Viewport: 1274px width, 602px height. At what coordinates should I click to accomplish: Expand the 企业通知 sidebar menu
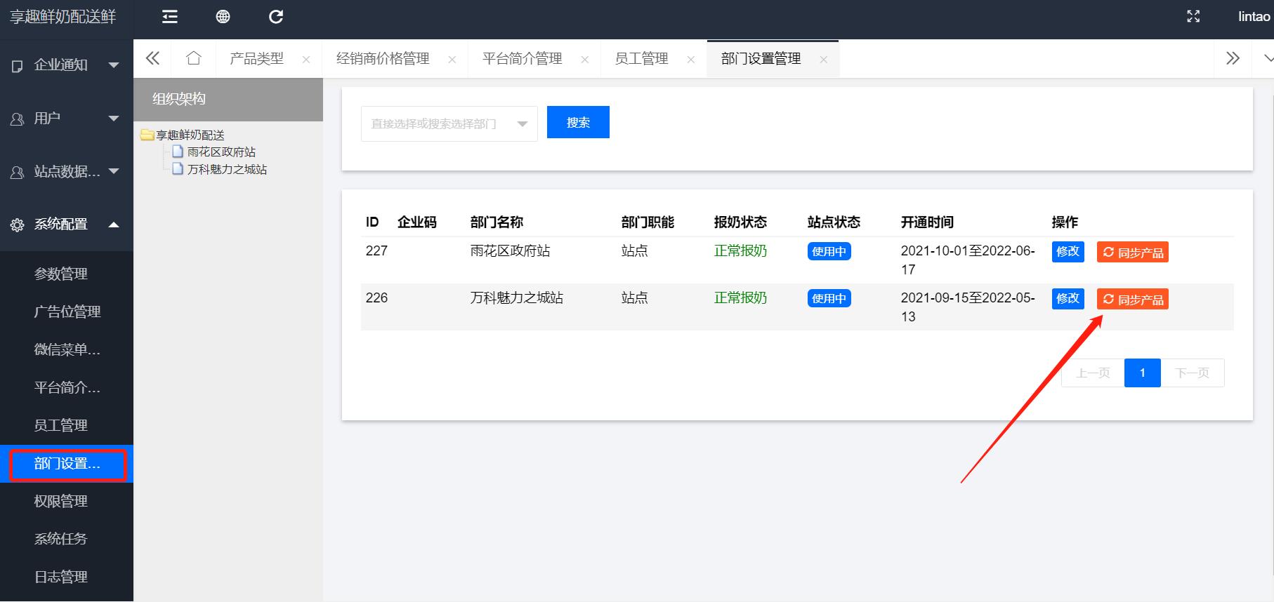66,65
